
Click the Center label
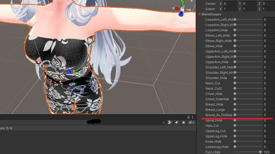click(211, 4)
